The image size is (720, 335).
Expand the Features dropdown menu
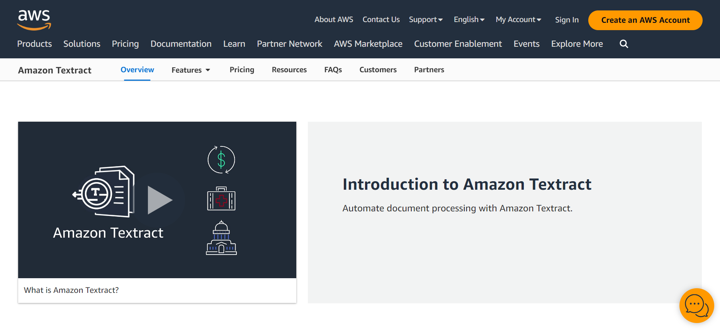coord(191,70)
